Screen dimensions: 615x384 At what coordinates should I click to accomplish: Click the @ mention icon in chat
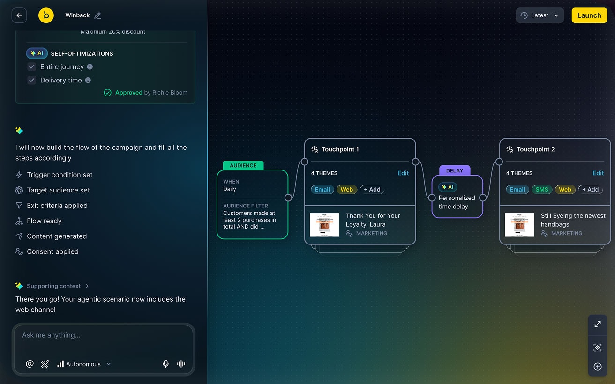30,364
